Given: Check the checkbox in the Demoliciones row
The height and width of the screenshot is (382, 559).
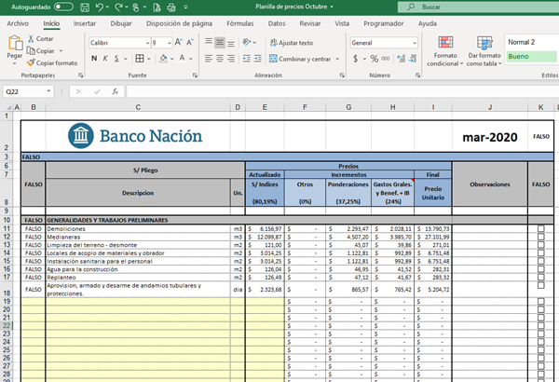Looking at the screenshot, I should point(541,228).
